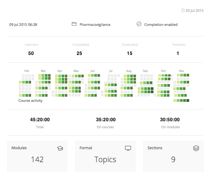This screenshot has width=211, height=174.
Task: Click the Feb month label in activity chart
Action: pos(27,71)
